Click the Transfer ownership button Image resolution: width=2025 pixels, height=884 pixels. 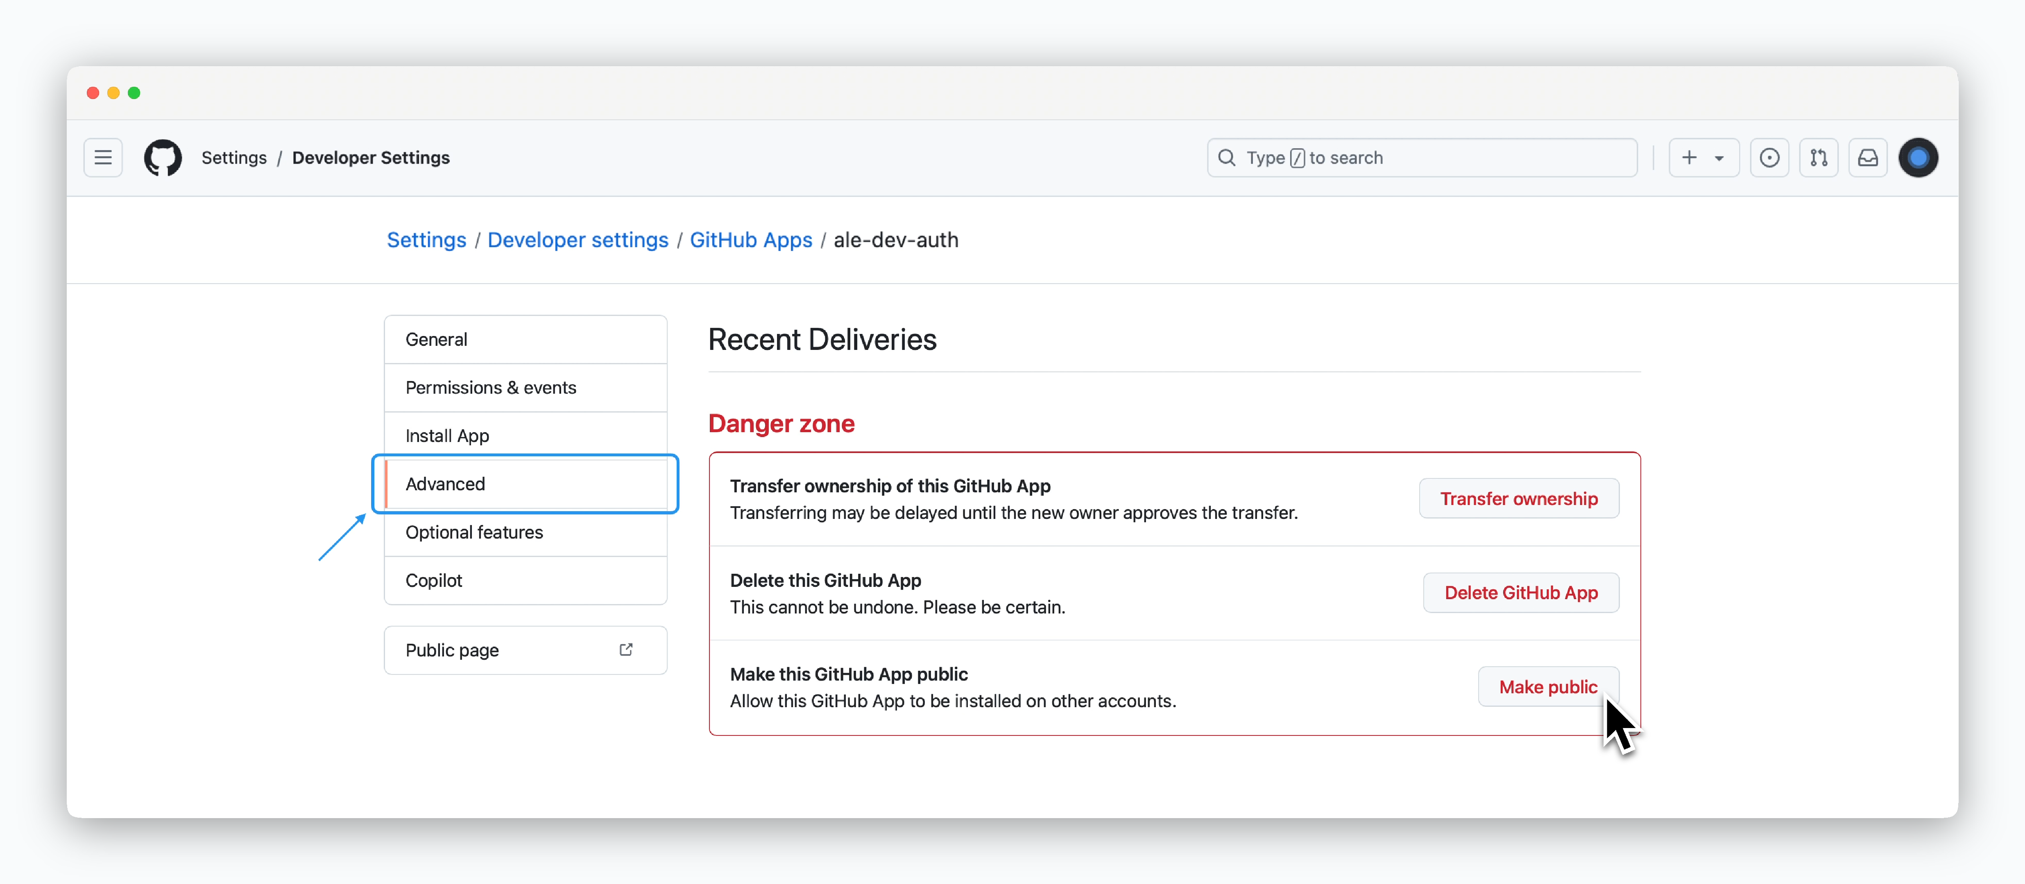tap(1519, 498)
